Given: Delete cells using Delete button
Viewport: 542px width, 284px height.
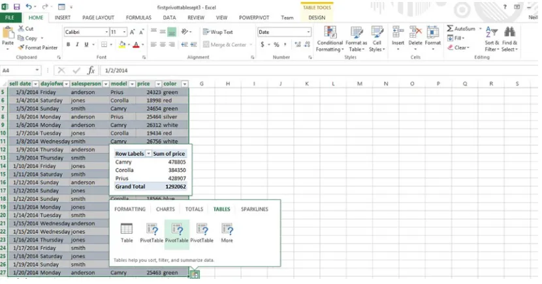Looking at the screenshot, I should (415, 38).
